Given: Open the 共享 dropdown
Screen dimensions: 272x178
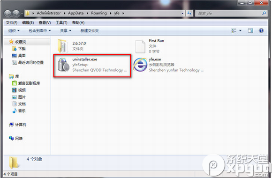Looking at the screenshot, I should pyautogui.click(x=66, y=30).
